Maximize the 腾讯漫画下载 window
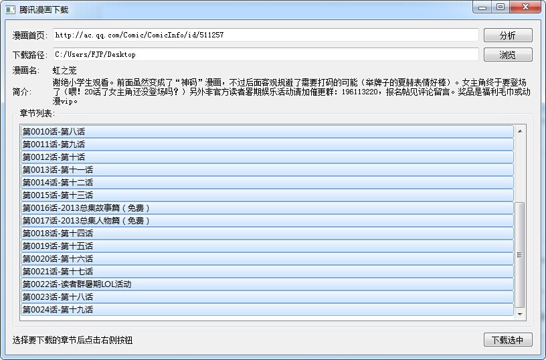 500,7
